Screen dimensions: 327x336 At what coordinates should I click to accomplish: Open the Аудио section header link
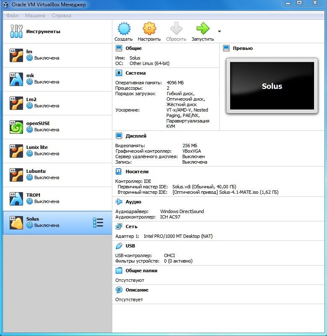click(133, 202)
